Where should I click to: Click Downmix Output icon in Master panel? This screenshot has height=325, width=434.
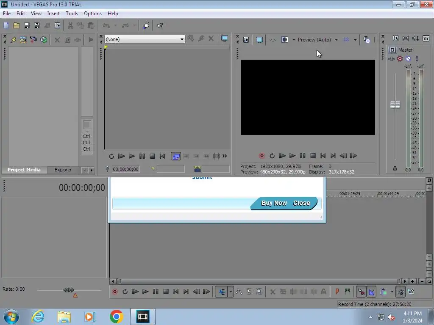click(x=406, y=39)
